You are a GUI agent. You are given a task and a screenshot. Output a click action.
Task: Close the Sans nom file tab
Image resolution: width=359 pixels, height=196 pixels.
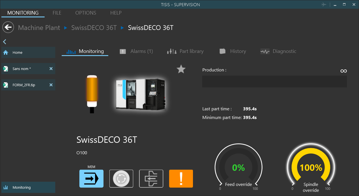pyautogui.click(x=51, y=69)
